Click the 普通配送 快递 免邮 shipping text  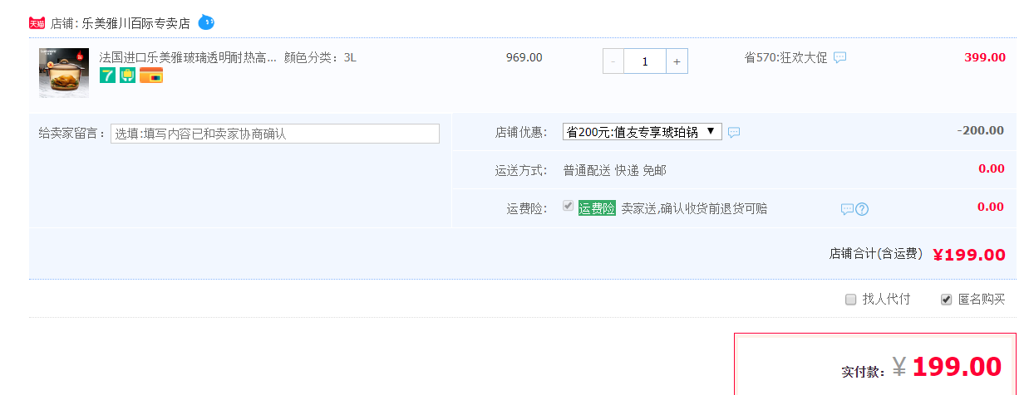pyautogui.click(x=615, y=170)
